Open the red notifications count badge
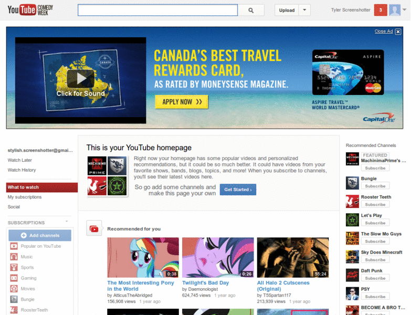420x315 pixels. 380,10
